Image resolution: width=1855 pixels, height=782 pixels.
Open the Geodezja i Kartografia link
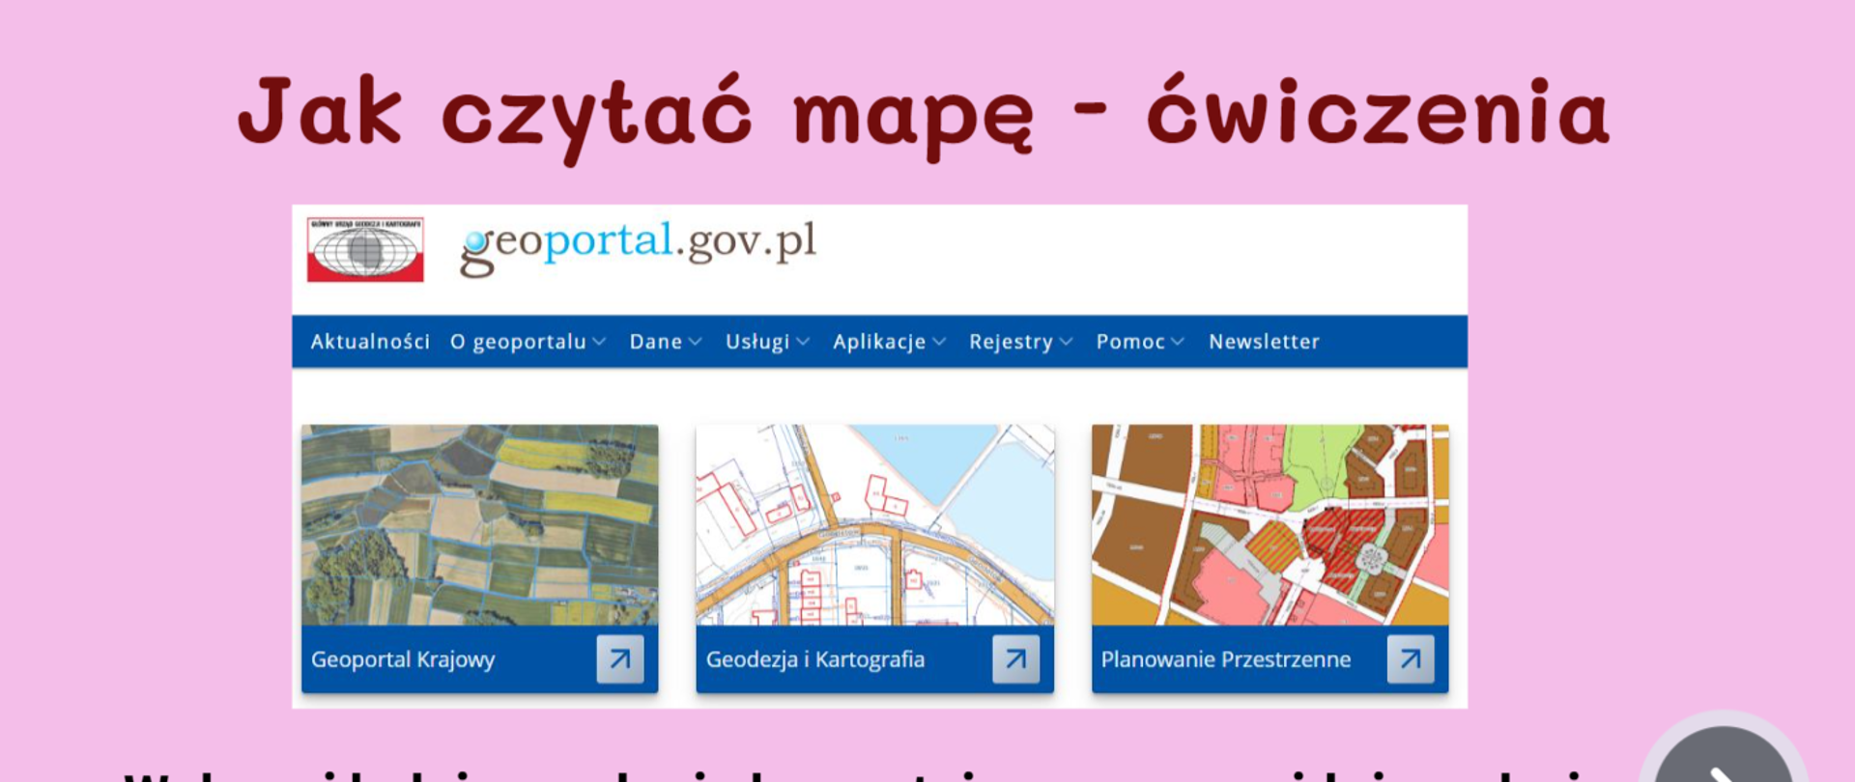coord(815,659)
